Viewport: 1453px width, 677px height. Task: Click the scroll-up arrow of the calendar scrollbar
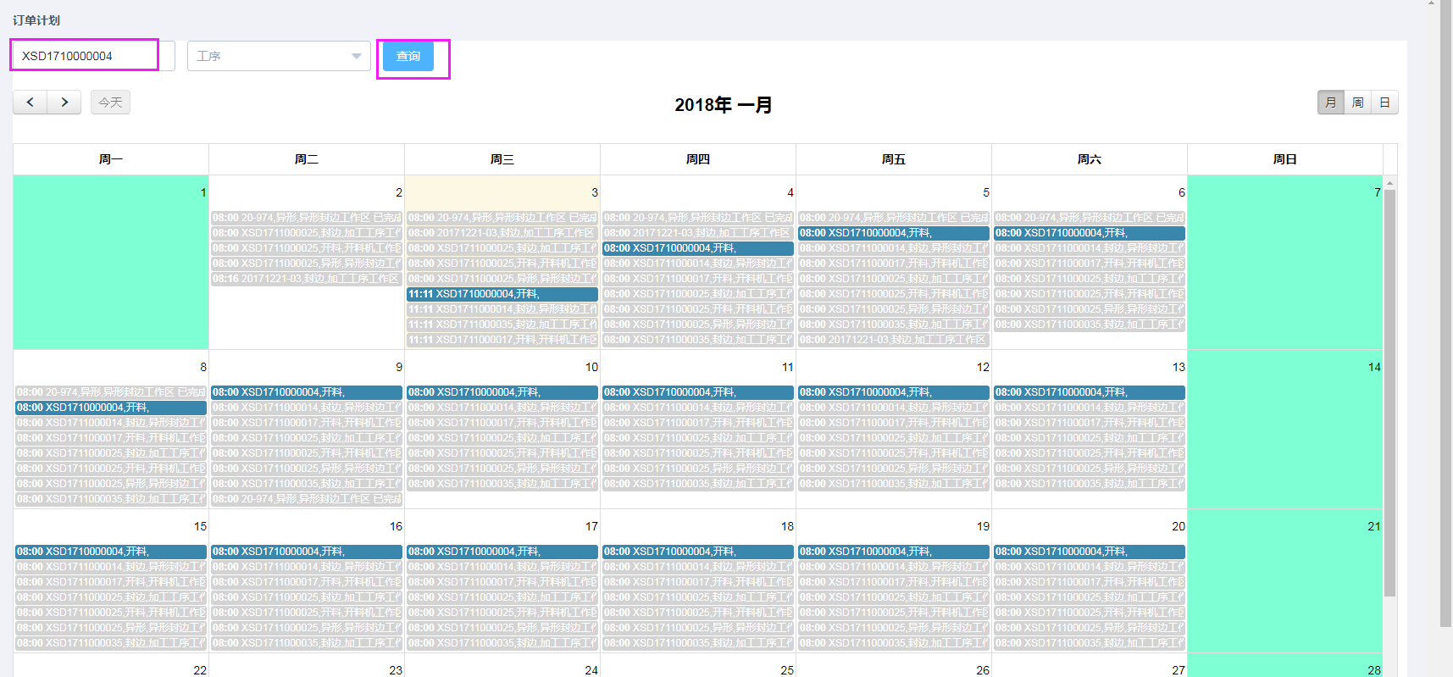coord(1389,183)
